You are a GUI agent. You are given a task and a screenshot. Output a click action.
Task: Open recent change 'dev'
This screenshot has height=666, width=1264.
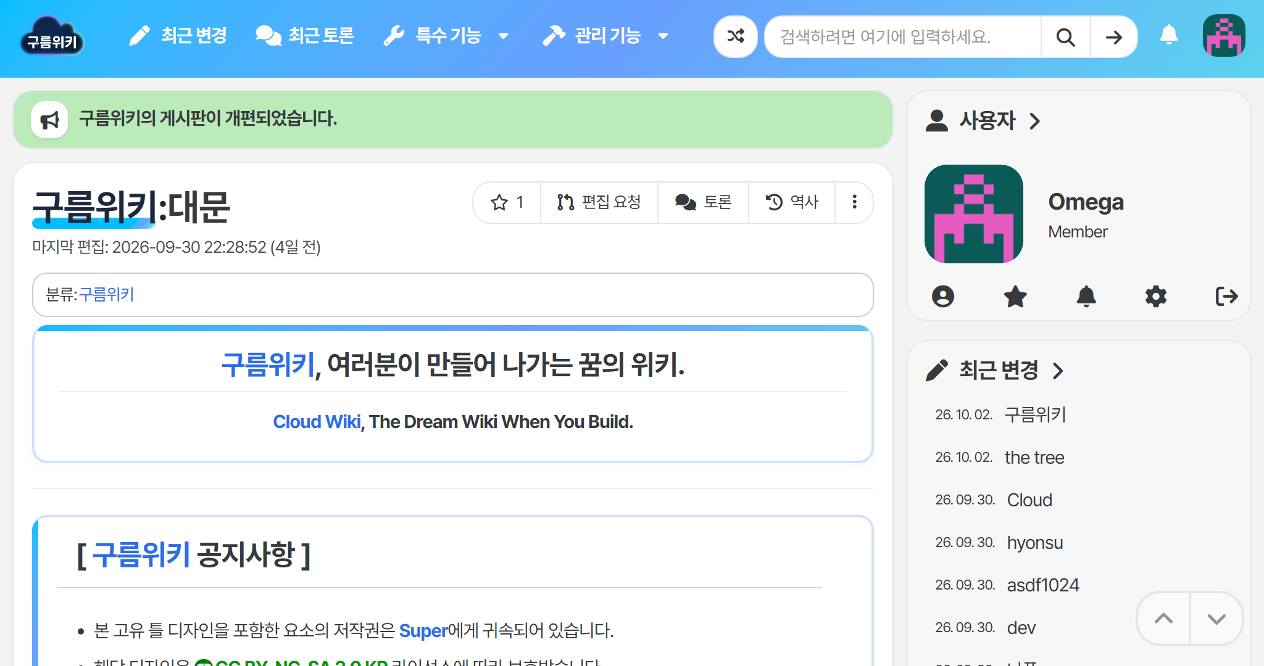coord(1021,628)
